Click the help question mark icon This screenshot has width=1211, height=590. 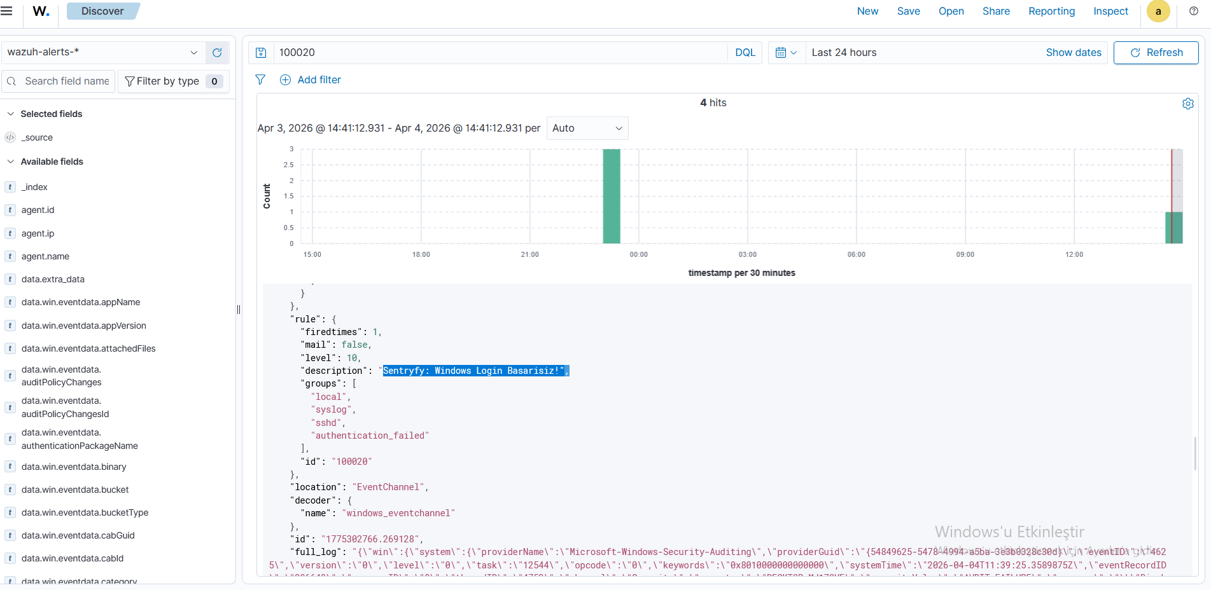(x=1194, y=11)
